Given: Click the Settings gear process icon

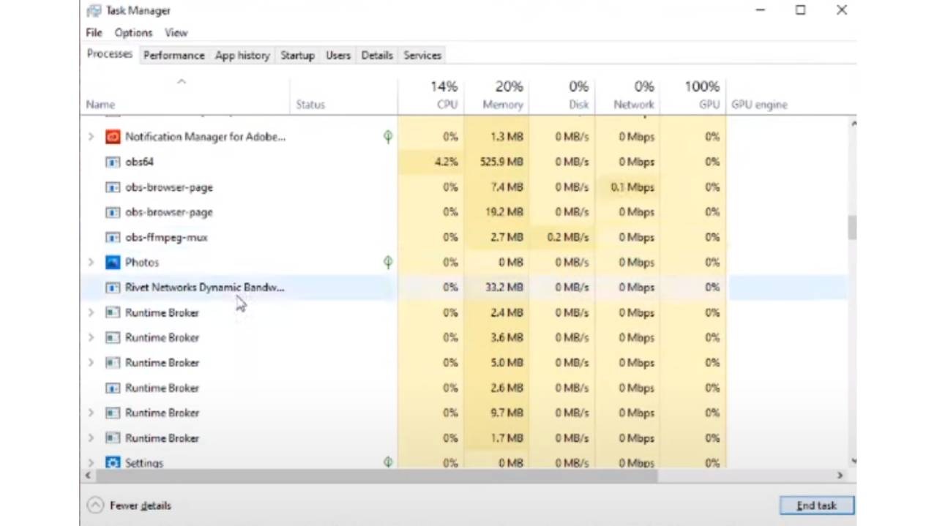Looking at the screenshot, I should click(x=112, y=462).
